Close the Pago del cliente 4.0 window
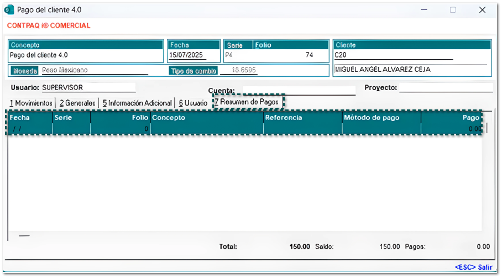Screen dimensions: 502x278 pyautogui.click(x=482, y=10)
